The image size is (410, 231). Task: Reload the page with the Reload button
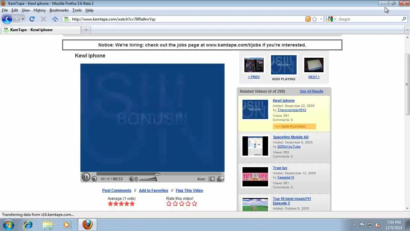[32, 19]
